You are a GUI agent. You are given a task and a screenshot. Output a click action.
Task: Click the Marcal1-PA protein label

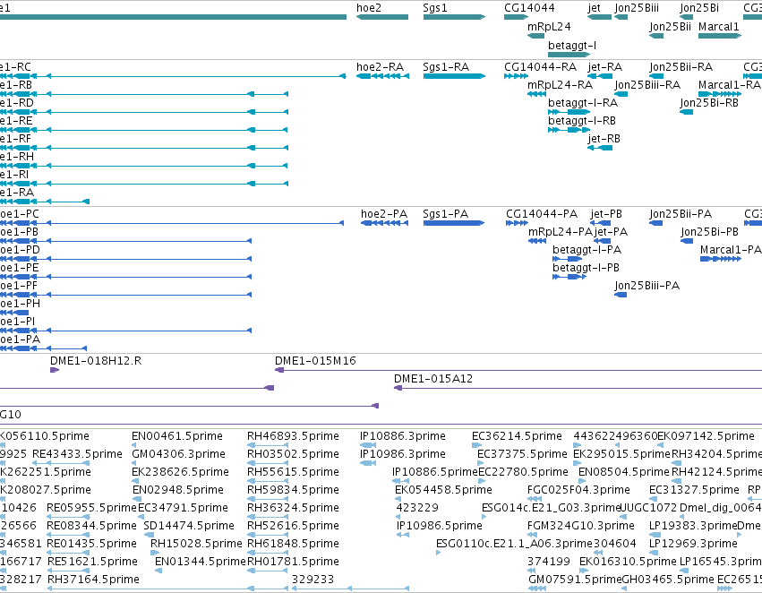point(731,250)
